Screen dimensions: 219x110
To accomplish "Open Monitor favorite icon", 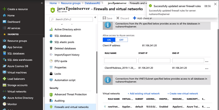I will (x=5, y=104).
